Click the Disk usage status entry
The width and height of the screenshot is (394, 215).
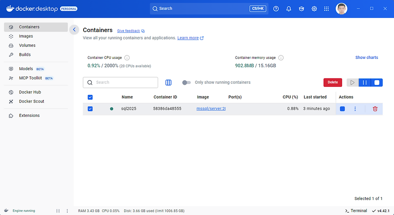(154, 211)
